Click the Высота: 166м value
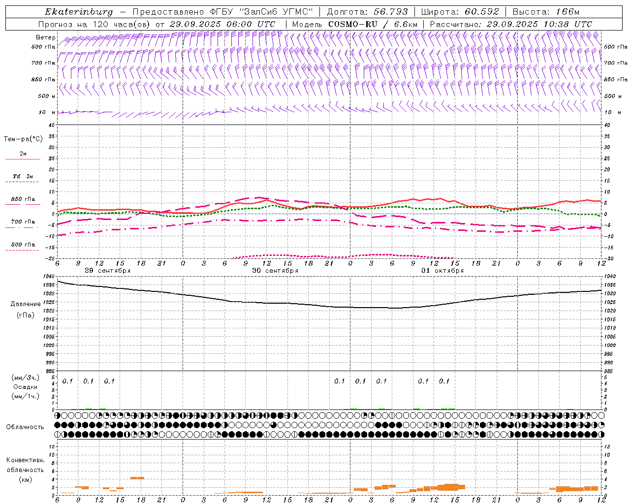Viewport: 630px width, 504px height. (x=546, y=12)
